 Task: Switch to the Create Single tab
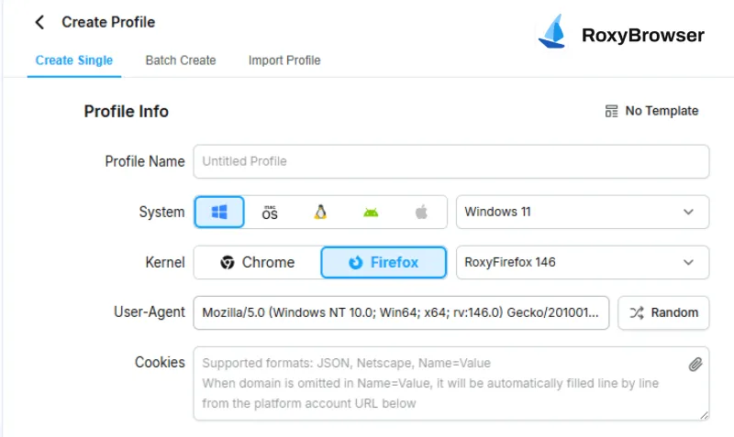pyautogui.click(x=74, y=60)
